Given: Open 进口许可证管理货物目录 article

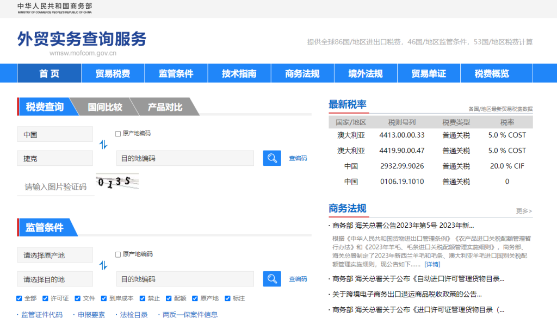Looking at the screenshot, I should pyautogui.click(x=418, y=310).
